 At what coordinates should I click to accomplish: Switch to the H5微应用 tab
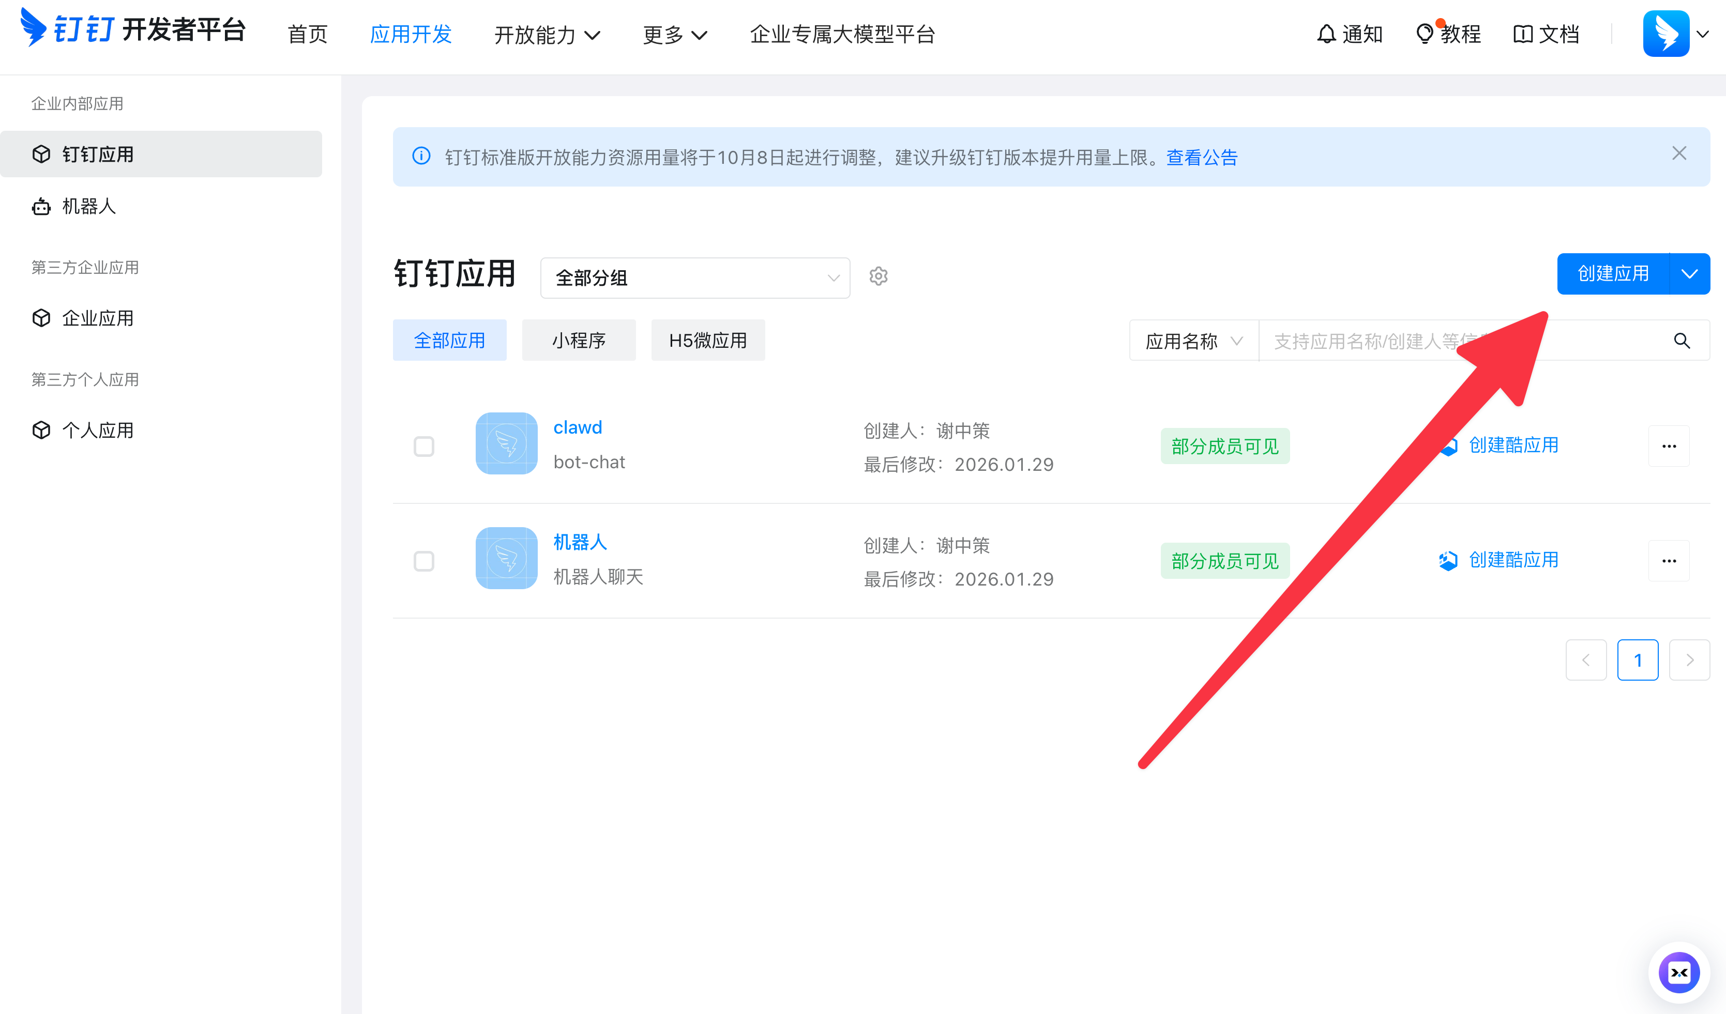pos(707,340)
